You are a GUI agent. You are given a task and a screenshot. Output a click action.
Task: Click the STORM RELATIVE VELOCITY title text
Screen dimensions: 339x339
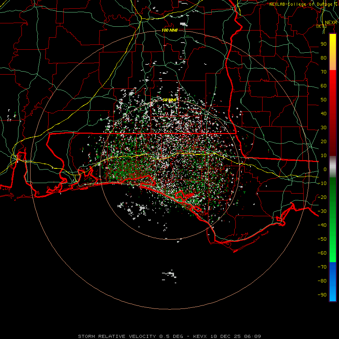pos(117,336)
